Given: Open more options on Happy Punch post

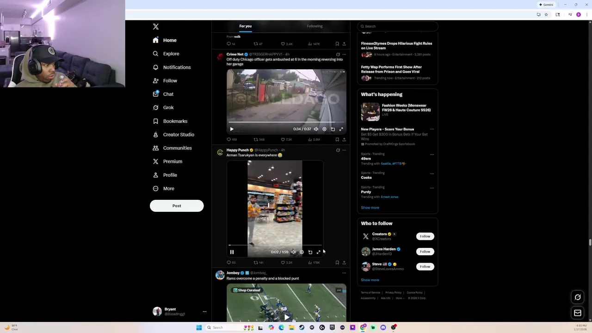Looking at the screenshot, I should 344,150.
